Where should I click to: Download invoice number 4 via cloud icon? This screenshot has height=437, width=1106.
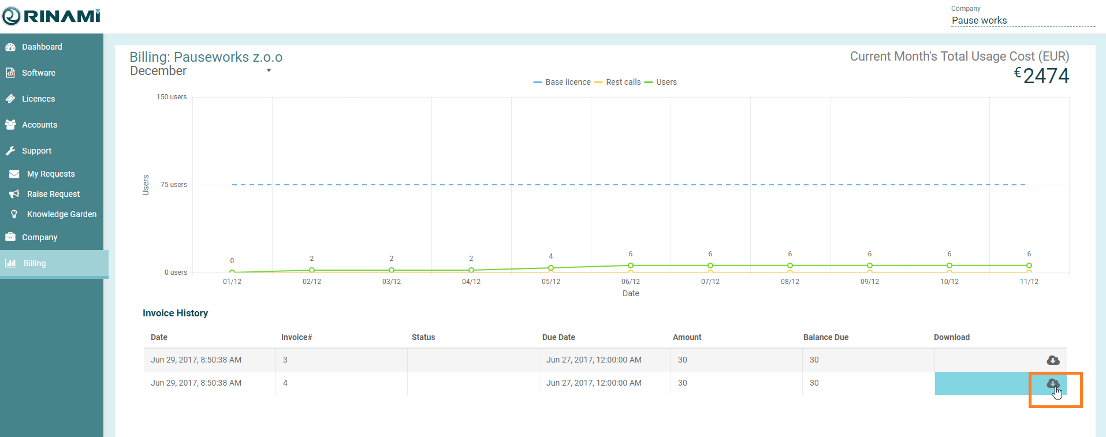point(1052,383)
